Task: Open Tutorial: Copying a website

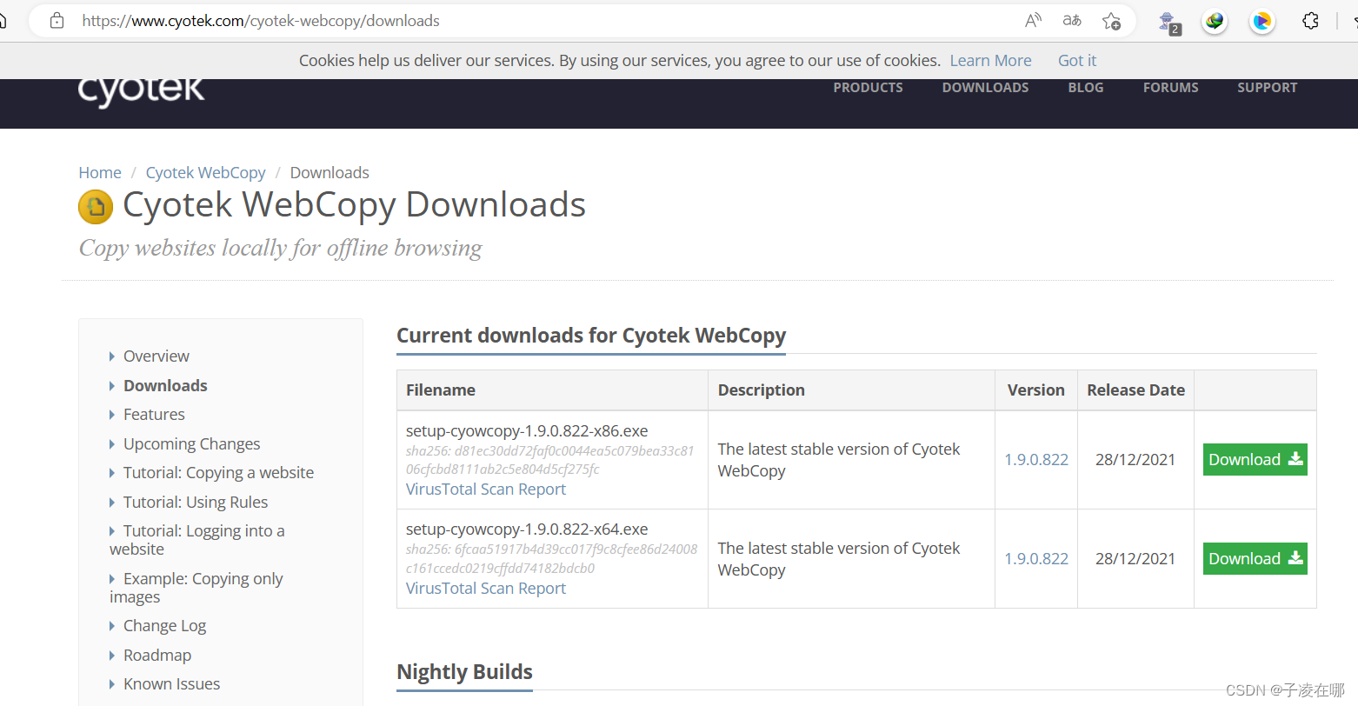Action: tap(218, 473)
